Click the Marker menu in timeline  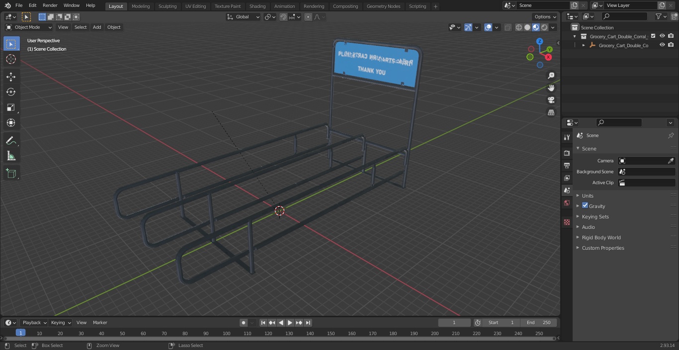(x=100, y=323)
